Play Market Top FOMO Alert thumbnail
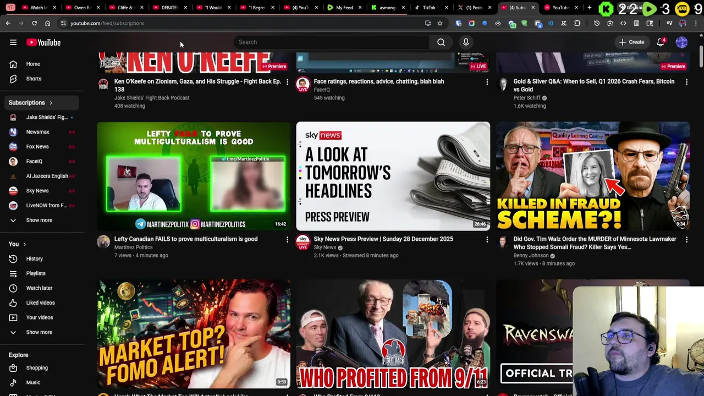 click(x=194, y=334)
